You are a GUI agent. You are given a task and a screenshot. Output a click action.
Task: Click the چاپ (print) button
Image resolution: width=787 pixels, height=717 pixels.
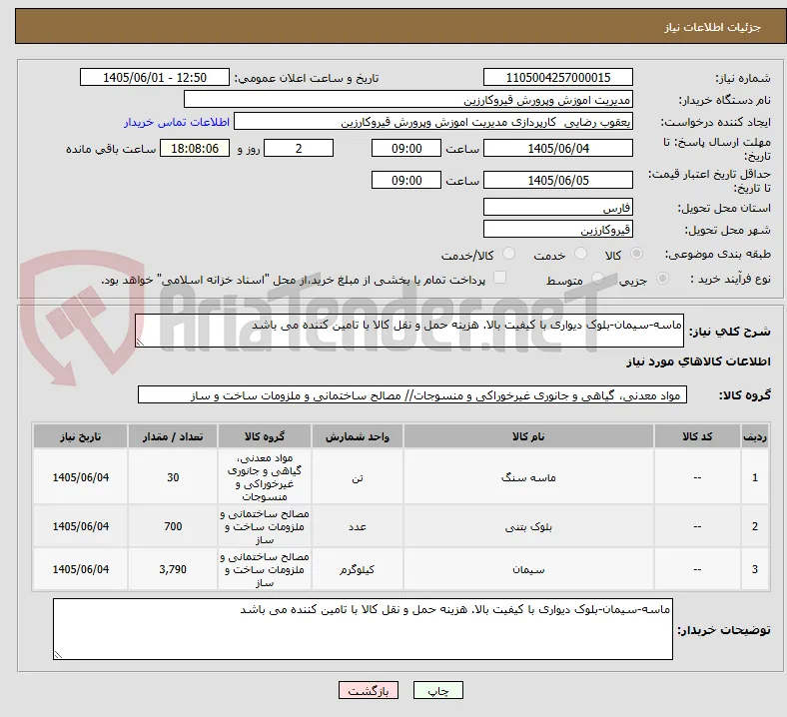437,690
